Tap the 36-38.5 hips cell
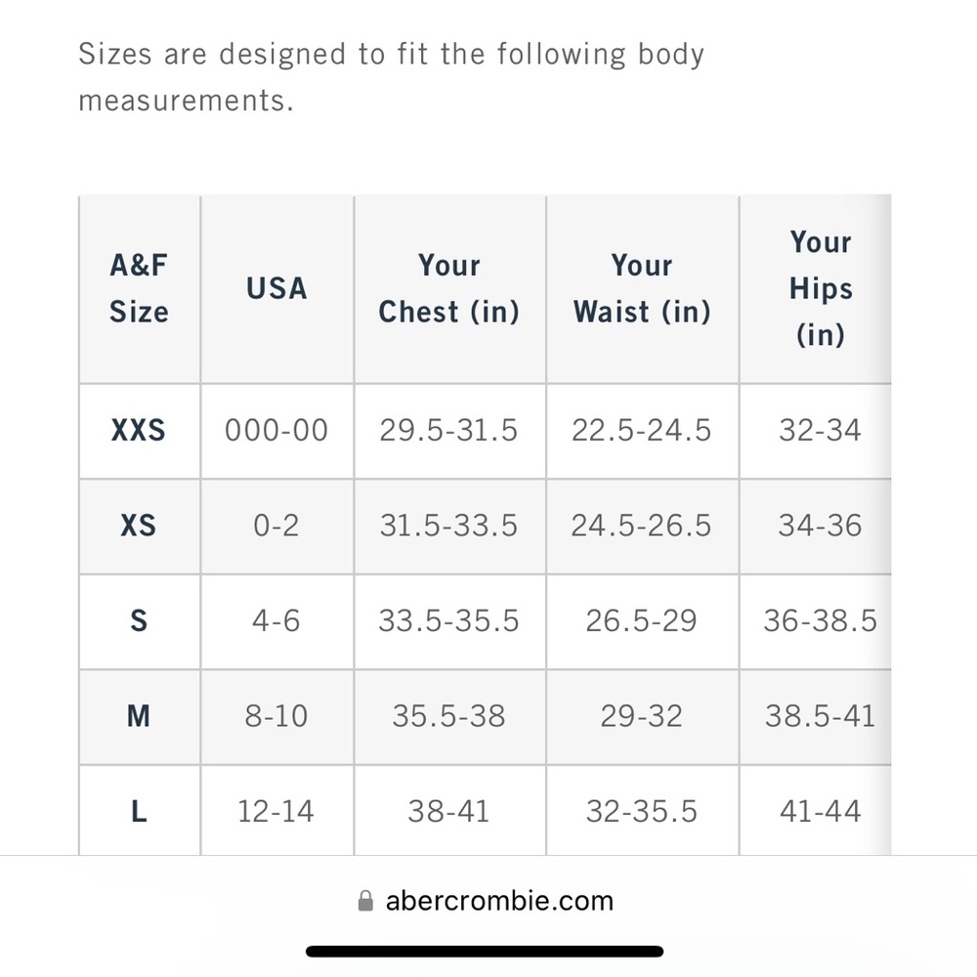 (820, 620)
